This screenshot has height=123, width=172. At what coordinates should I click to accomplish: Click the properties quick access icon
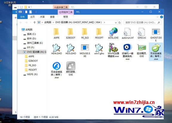coord(26,12)
